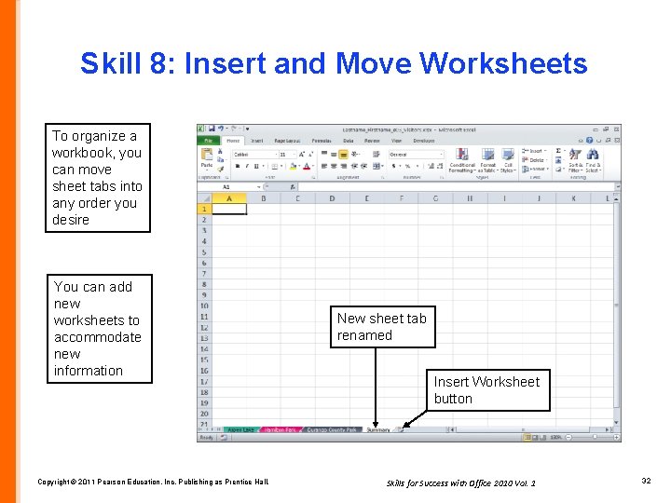Select the Aspen Lake sheet tab
The width and height of the screenshot is (671, 503).
[x=241, y=429]
